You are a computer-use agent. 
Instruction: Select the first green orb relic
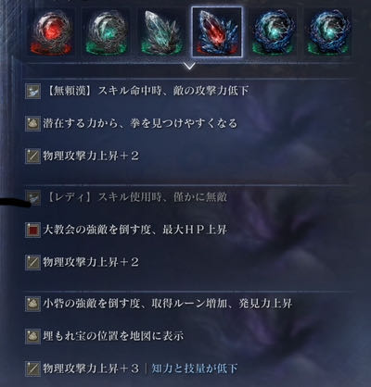pos(107,32)
